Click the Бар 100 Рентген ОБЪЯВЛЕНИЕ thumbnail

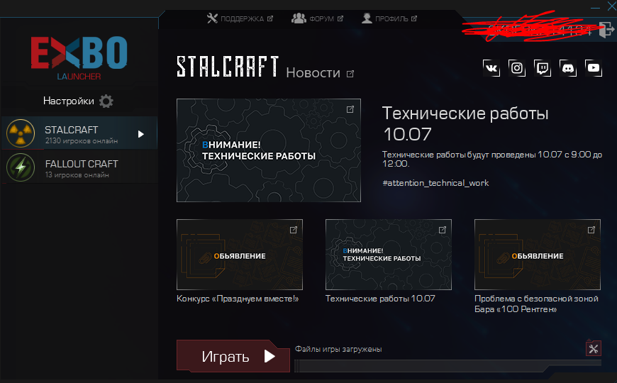[x=538, y=255]
